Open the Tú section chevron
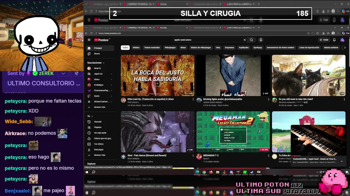Viewport: 350px width, 196px height. click(x=92, y=116)
